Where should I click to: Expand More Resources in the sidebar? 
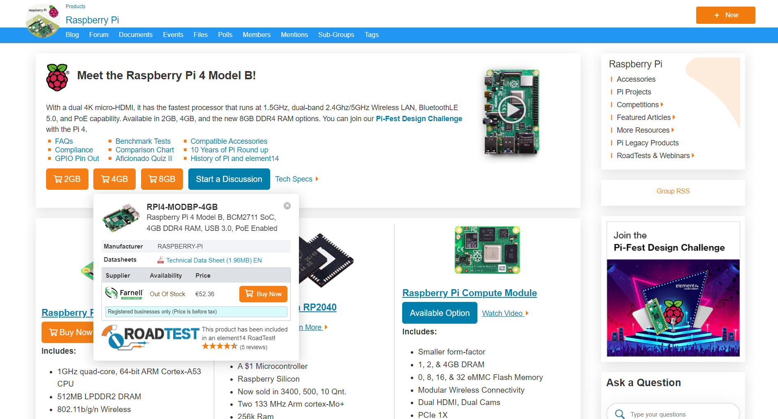pos(645,130)
